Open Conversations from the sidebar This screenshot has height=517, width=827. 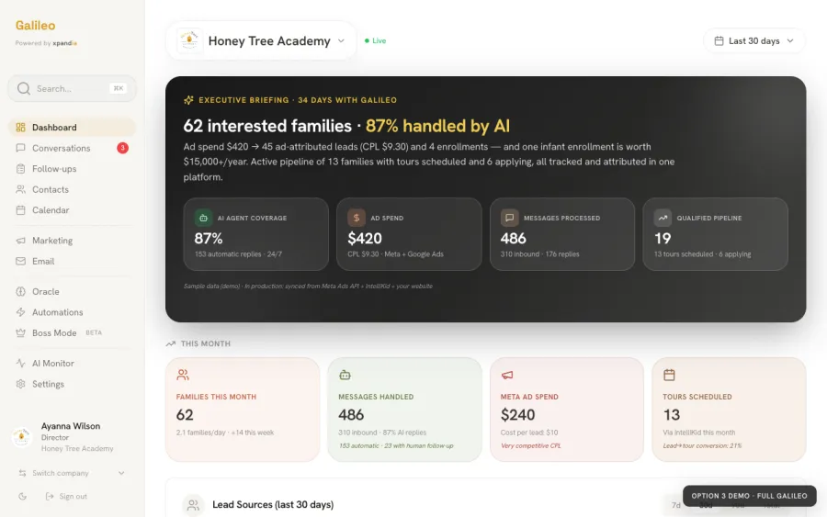pyautogui.click(x=72, y=148)
